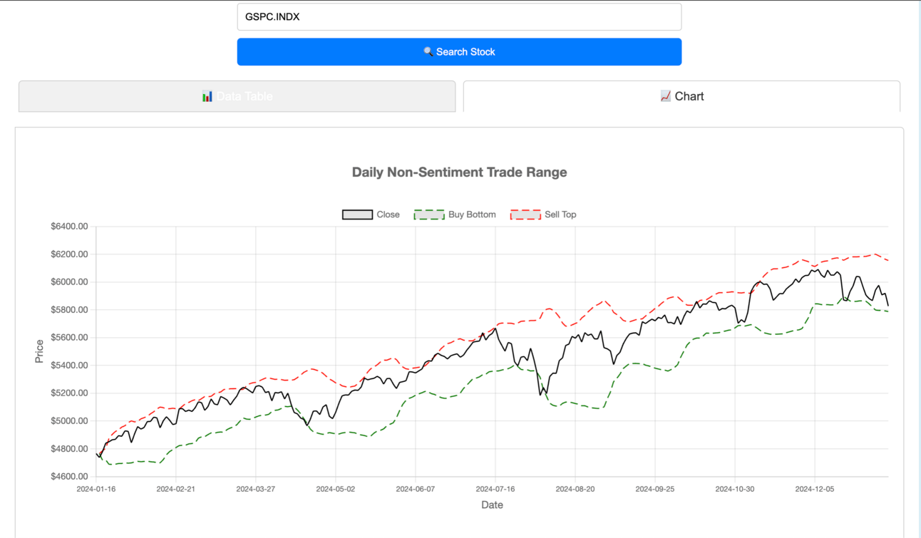
Task: Click the Date x-axis title
Action: 492,505
